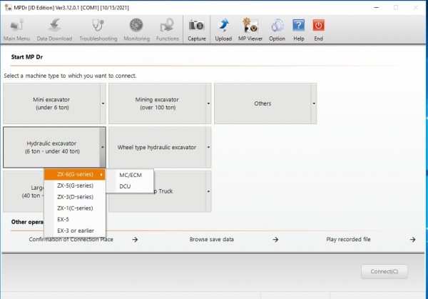428x299 pixels.
Task: Open Confirmation of Connection Place link
Action: pyautogui.click(x=71, y=239)
